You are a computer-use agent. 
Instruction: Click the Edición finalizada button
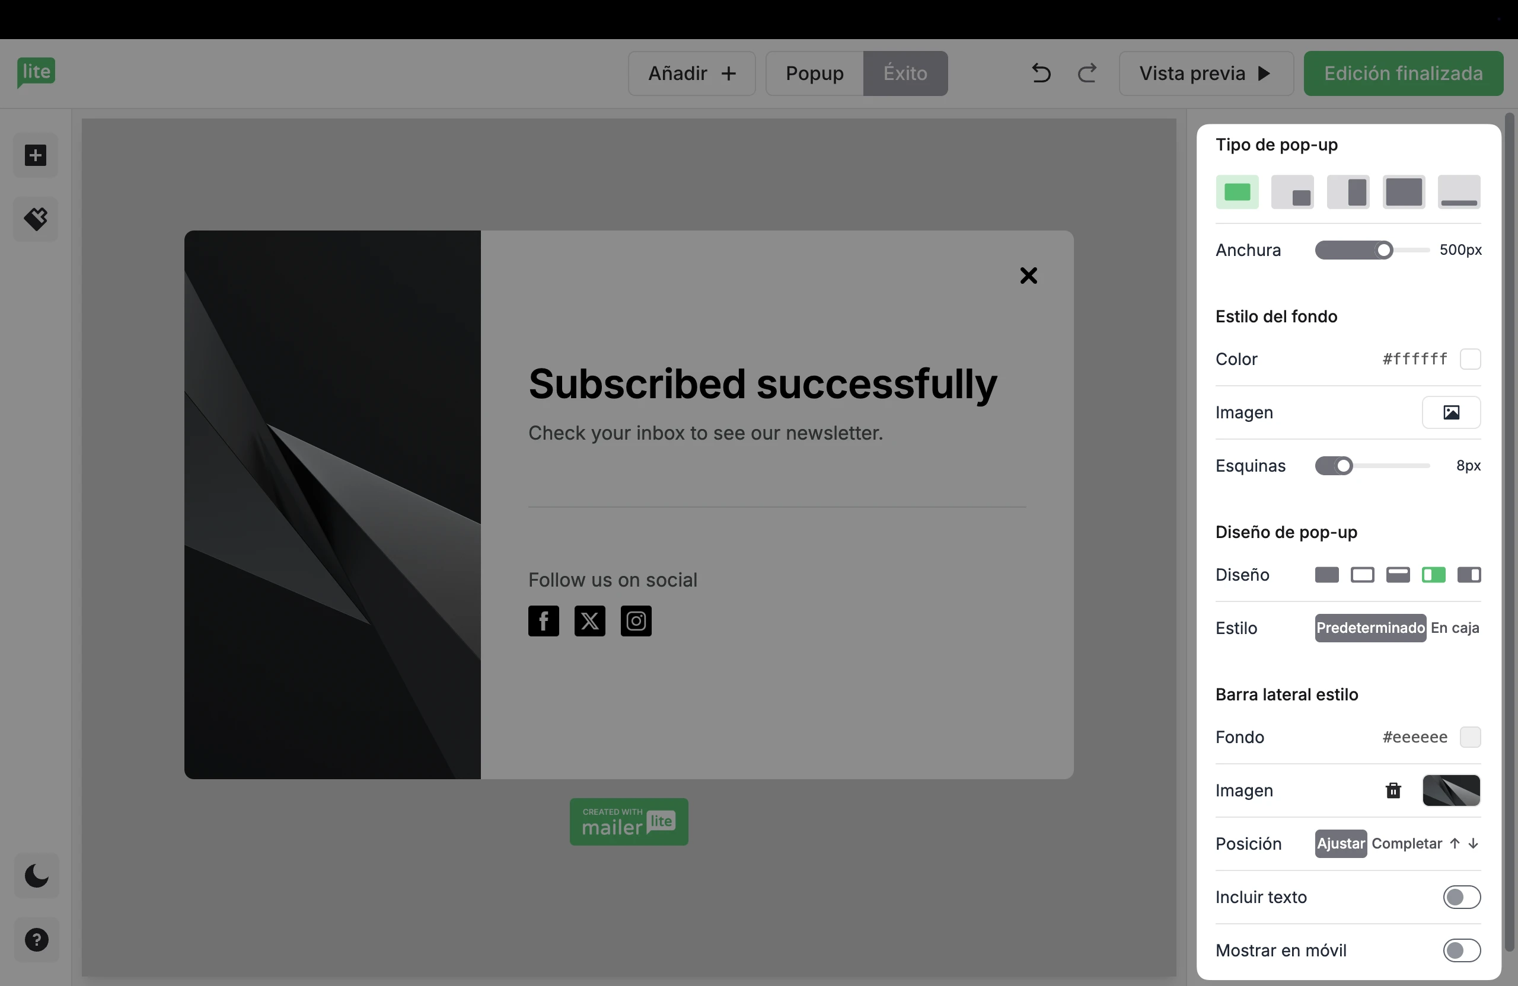point(1402,73)
